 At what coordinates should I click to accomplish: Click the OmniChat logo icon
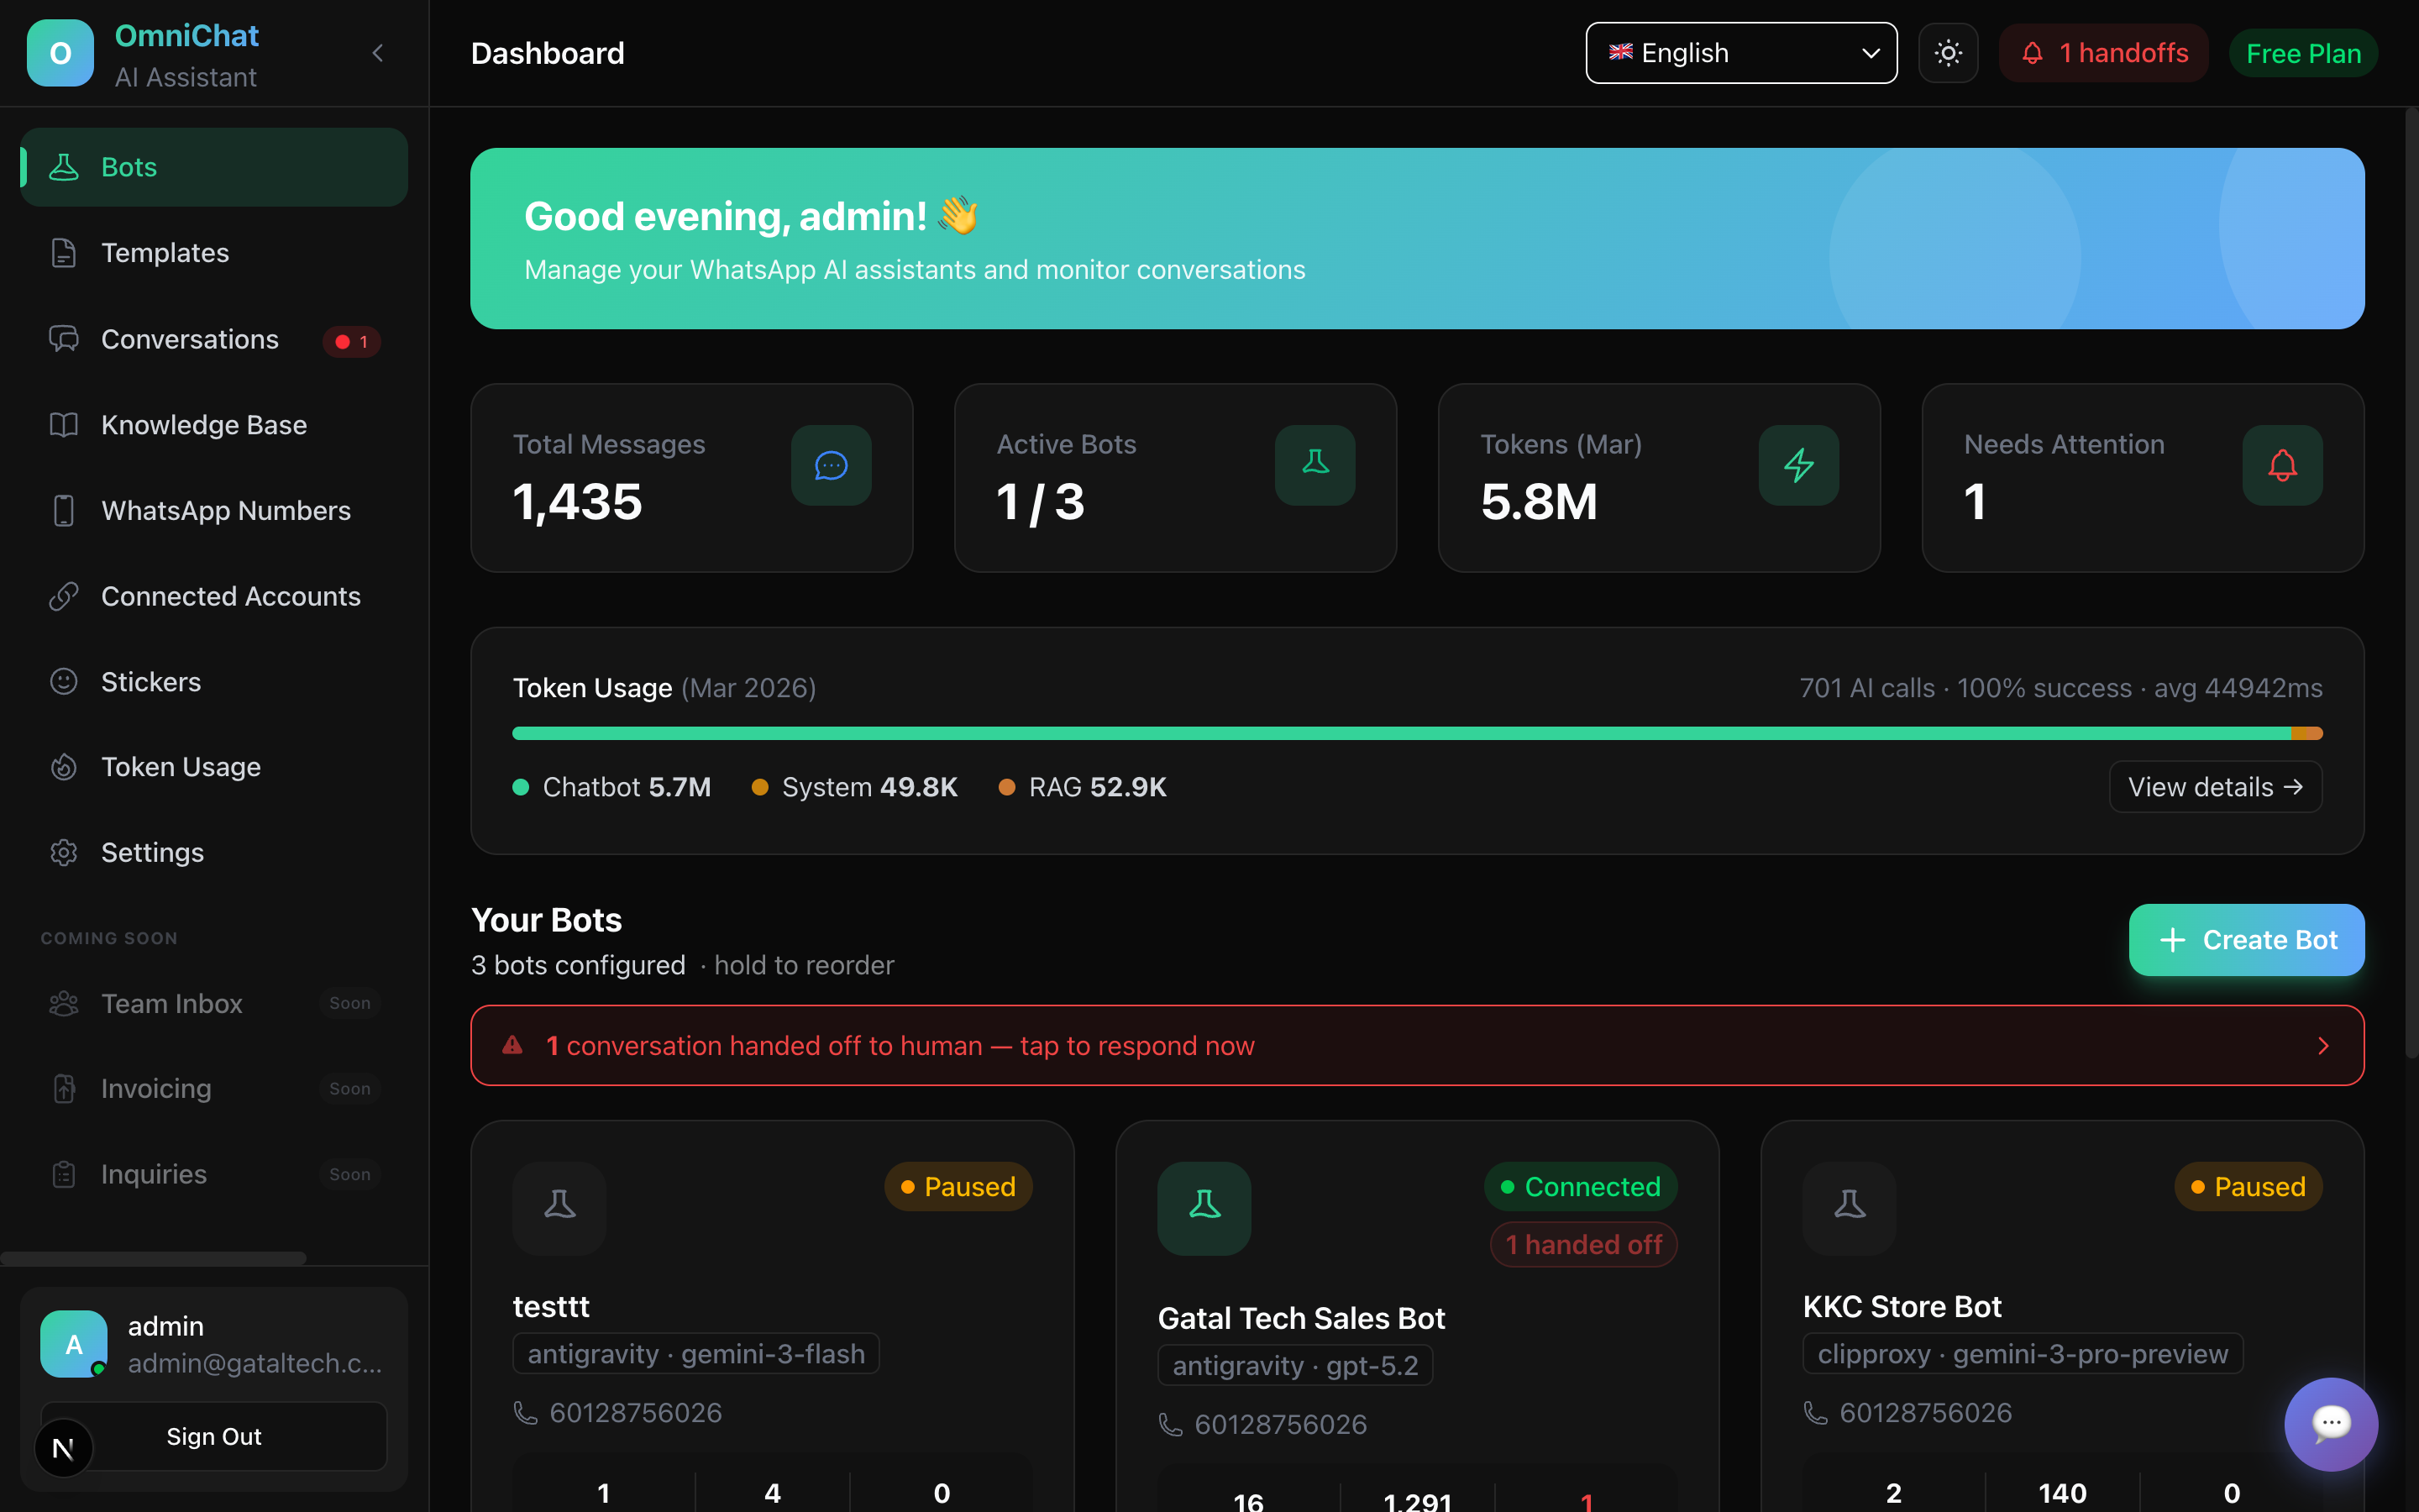pyautogui.click(x=60, y=53)
